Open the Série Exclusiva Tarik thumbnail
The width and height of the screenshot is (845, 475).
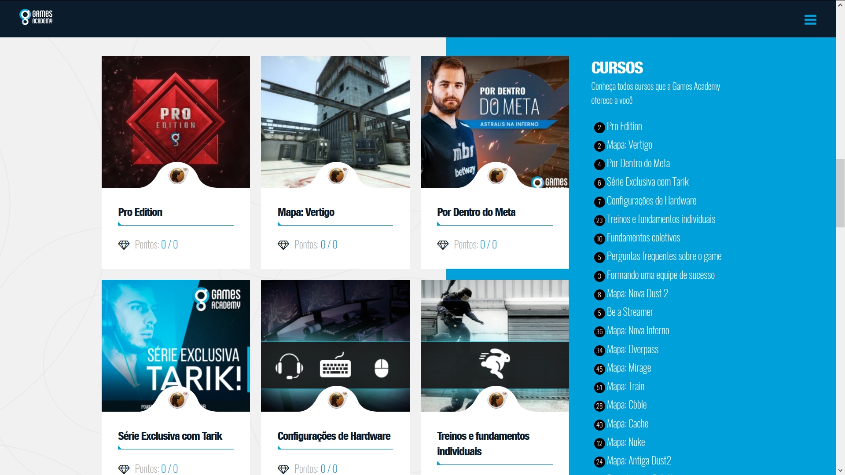(x=176, y=346)
